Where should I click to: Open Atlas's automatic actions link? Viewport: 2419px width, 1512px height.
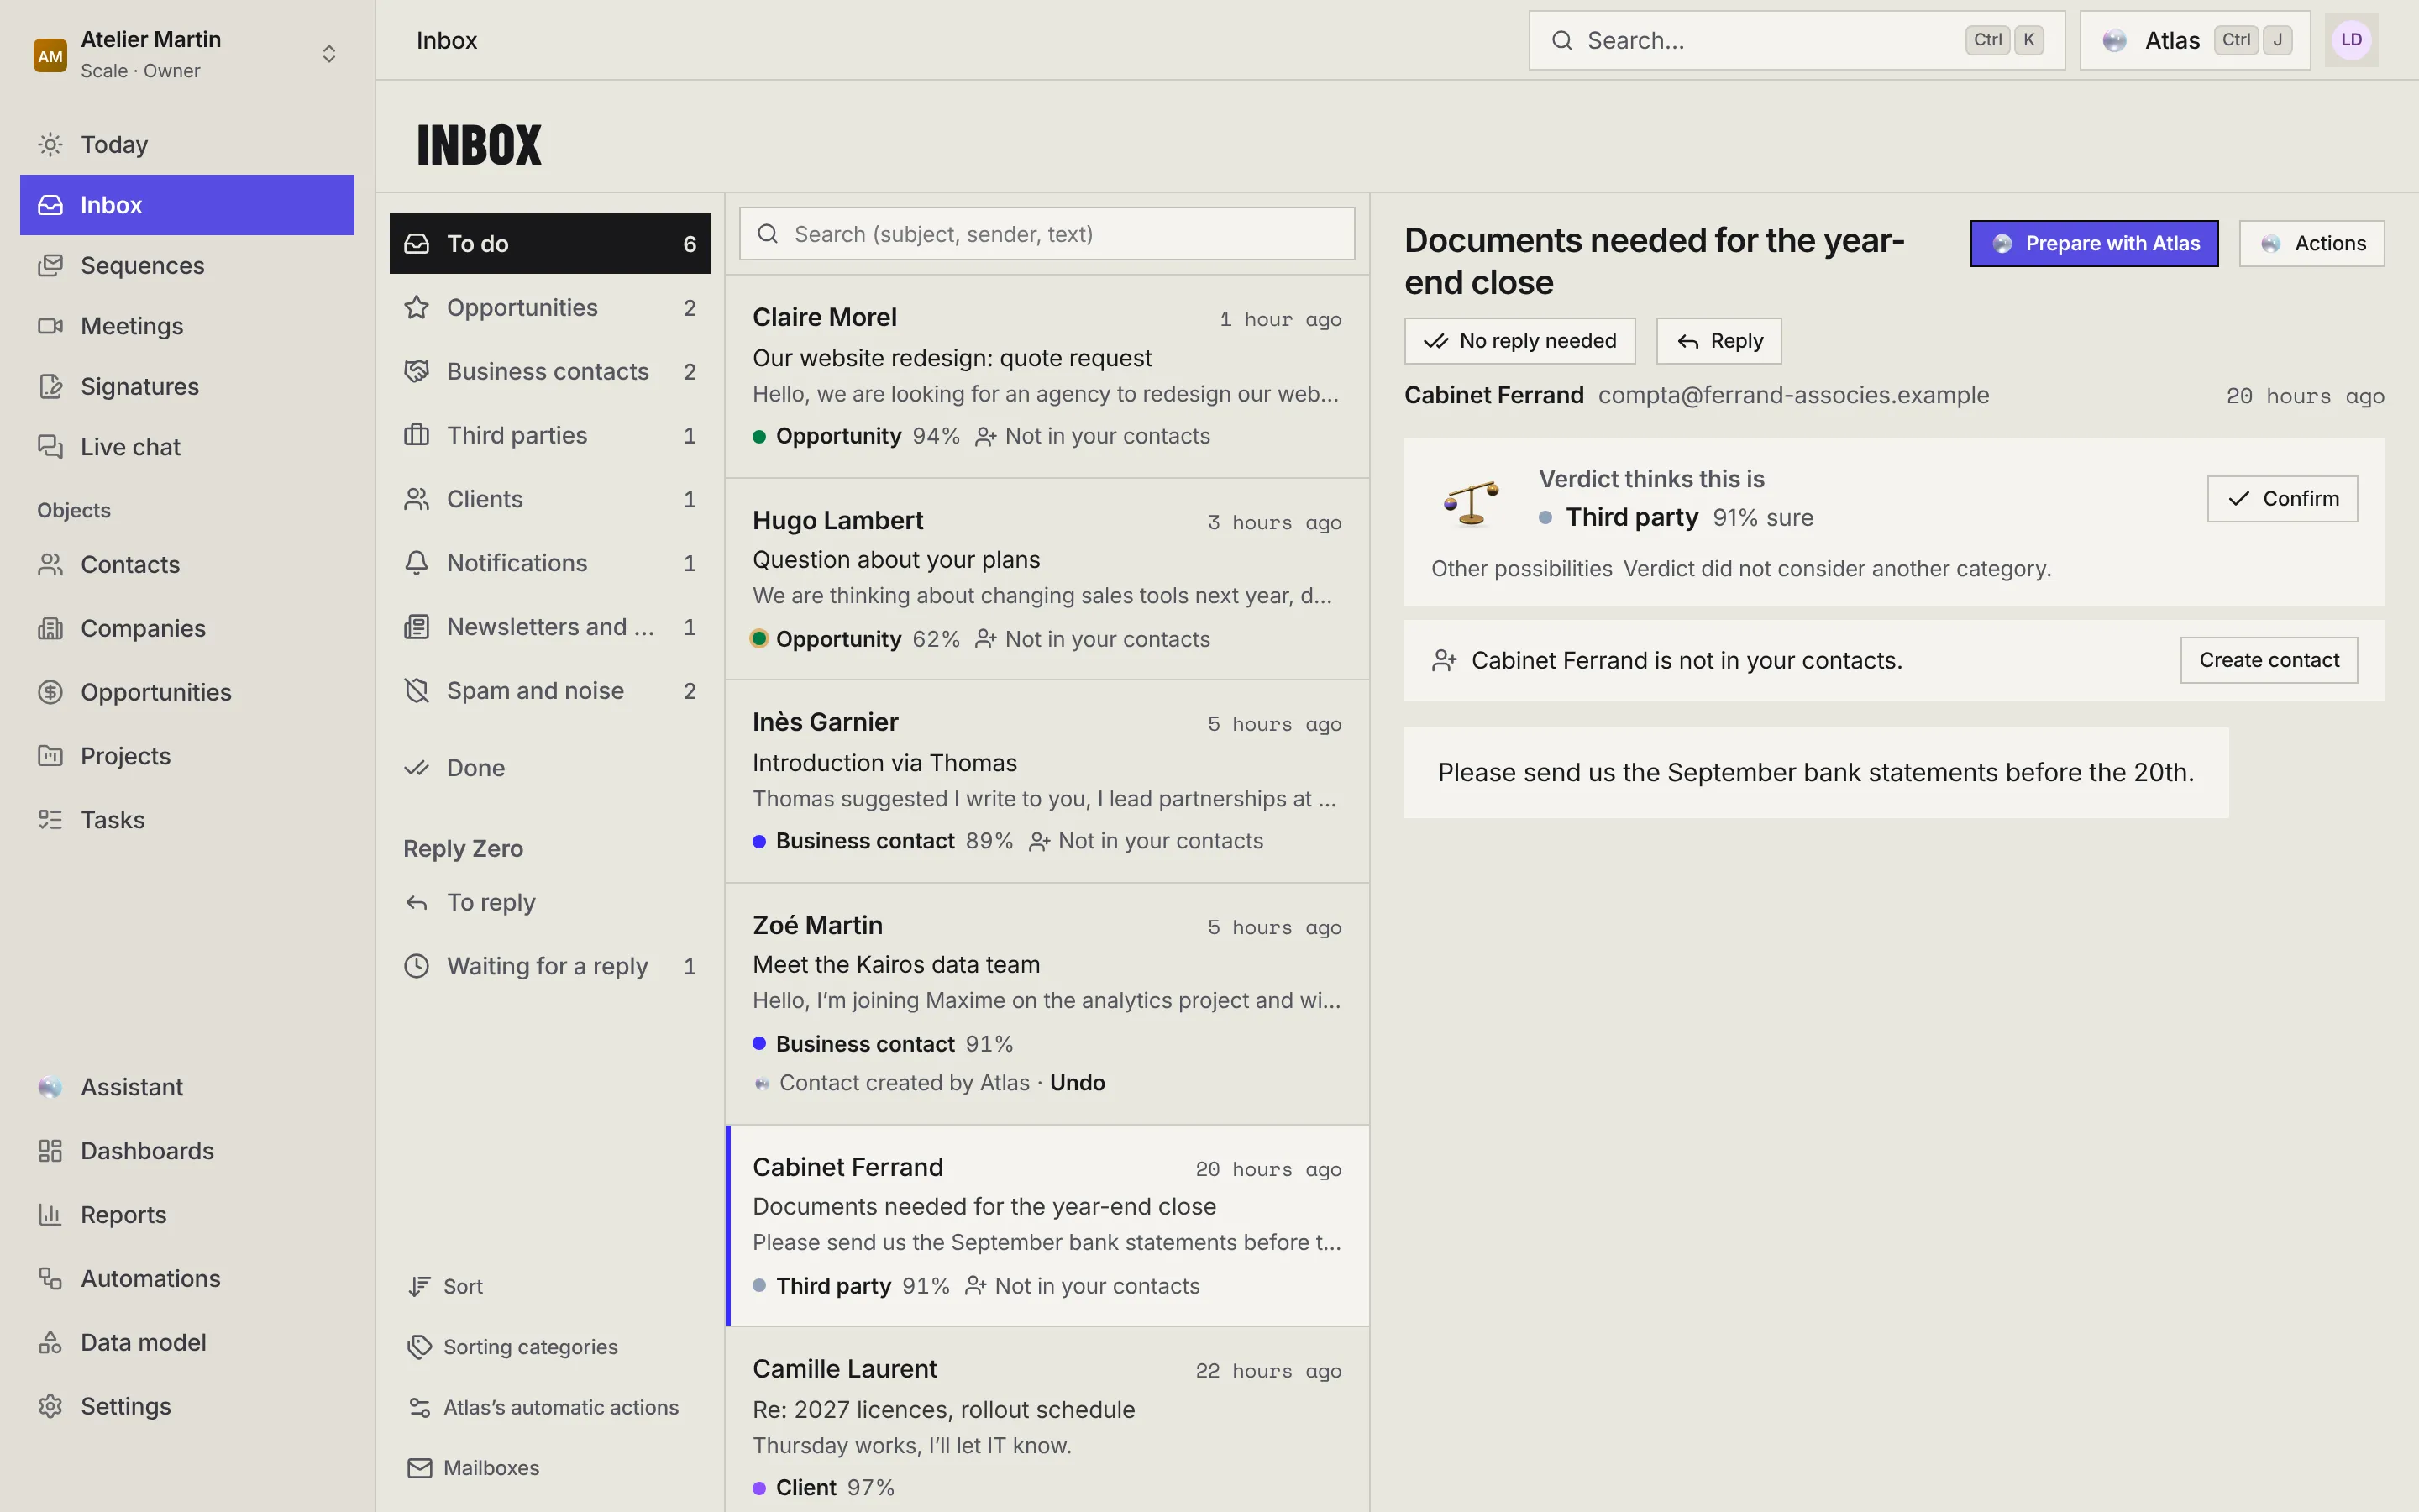pyautogui.click(x=543, y=1407)
